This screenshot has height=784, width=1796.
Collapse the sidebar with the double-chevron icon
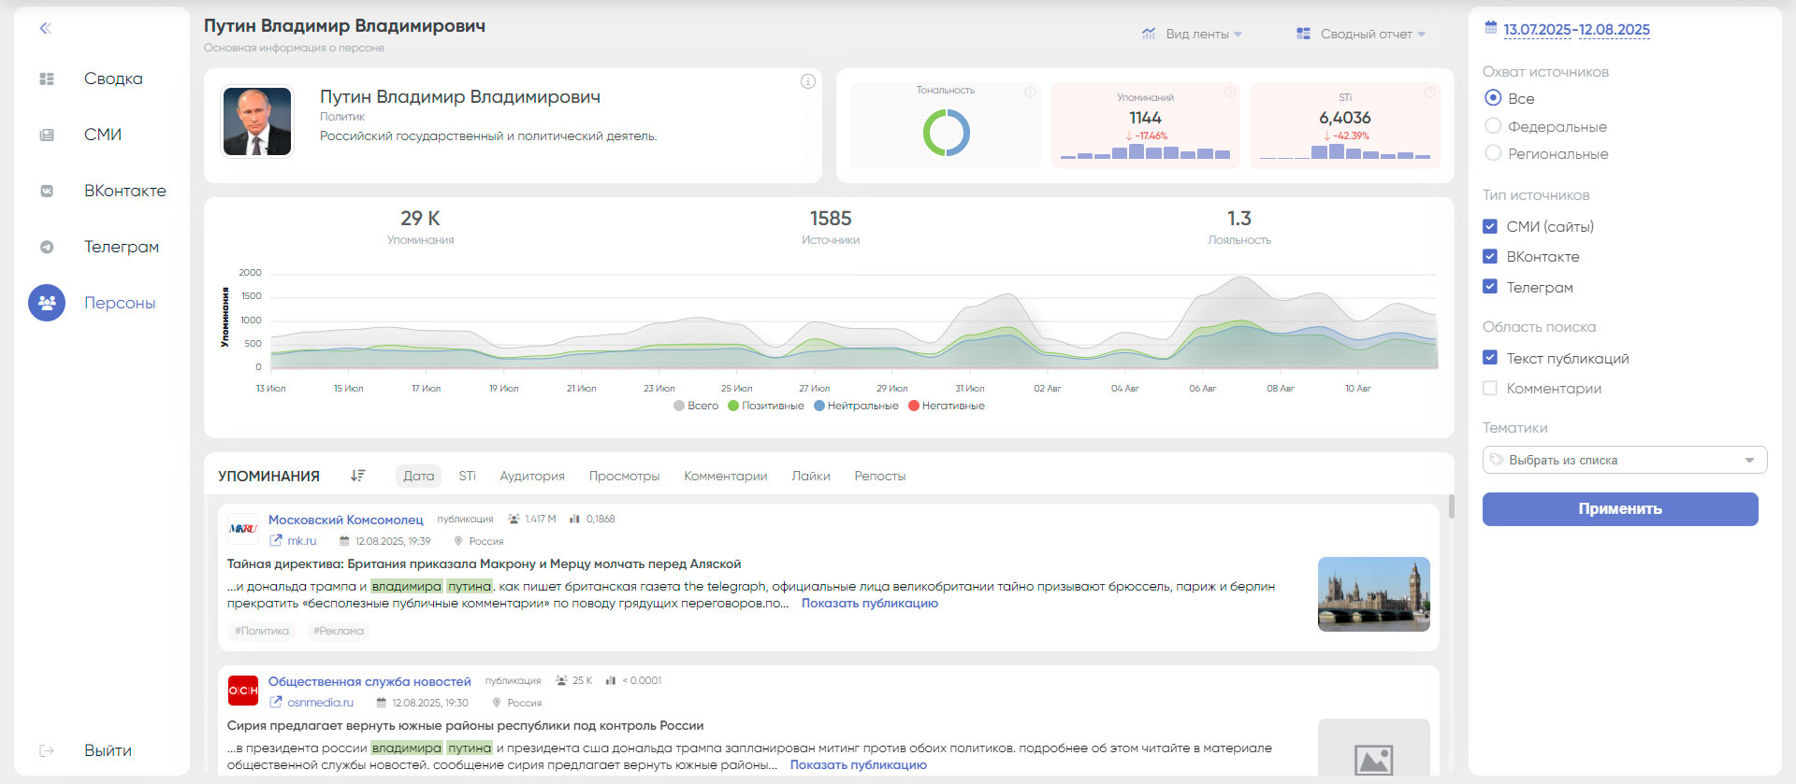[45, 28]
